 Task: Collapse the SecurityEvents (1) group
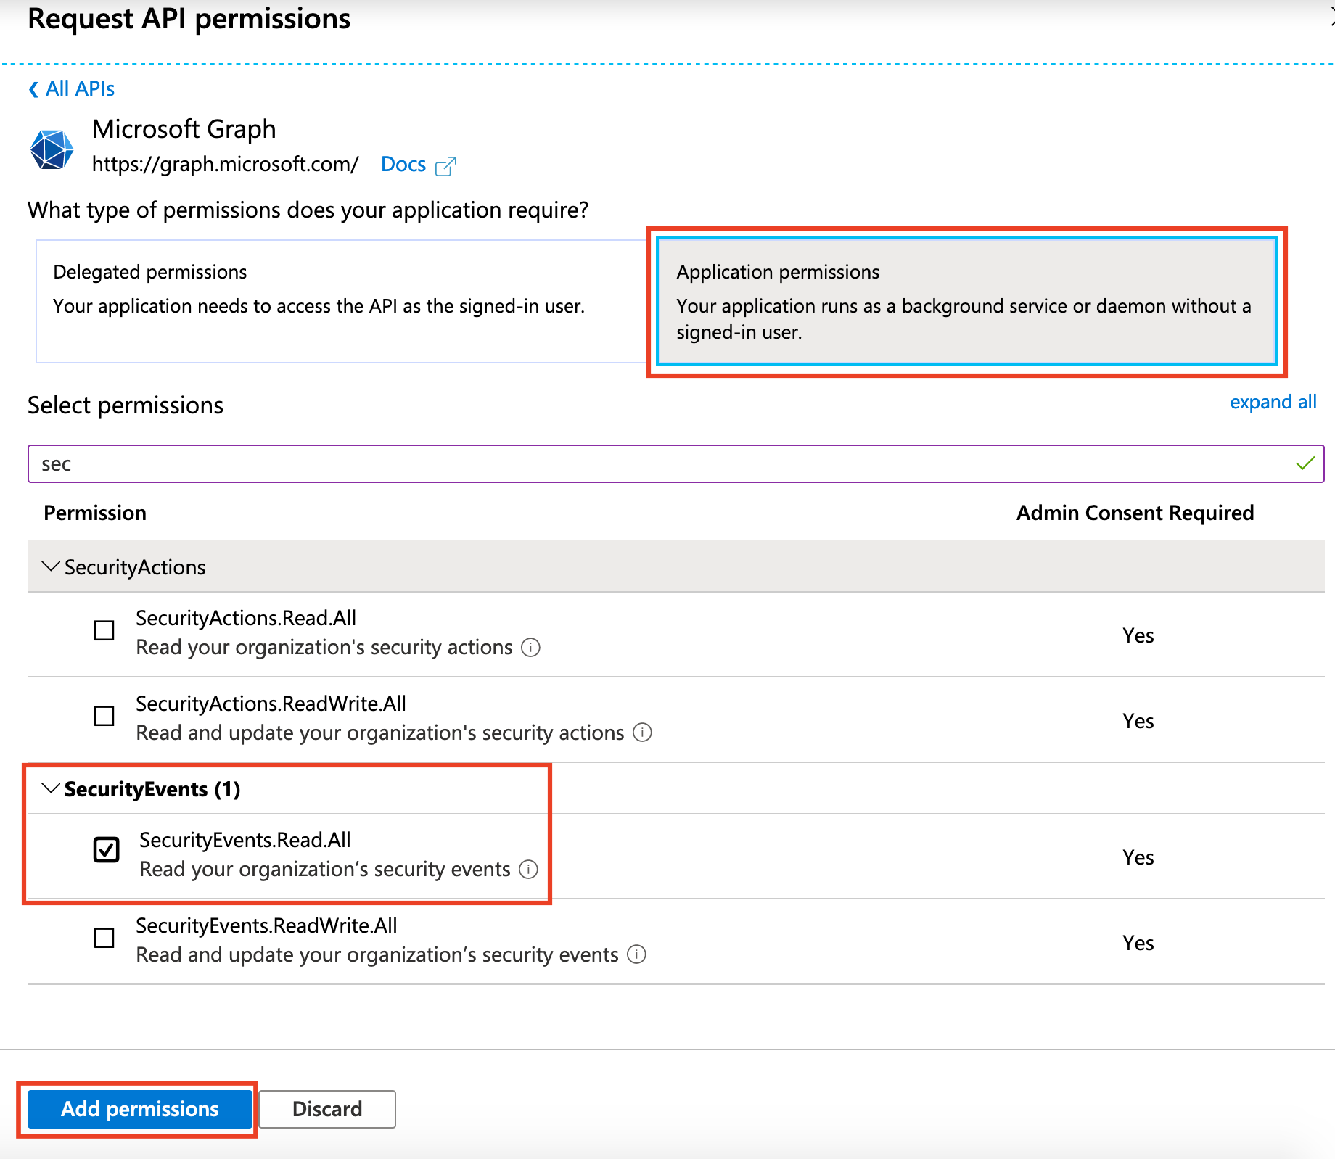[51, 788]
